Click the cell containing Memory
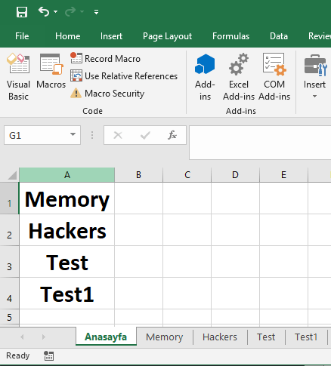The width and height of the screenshot is (331, 366). pos(67,198)
